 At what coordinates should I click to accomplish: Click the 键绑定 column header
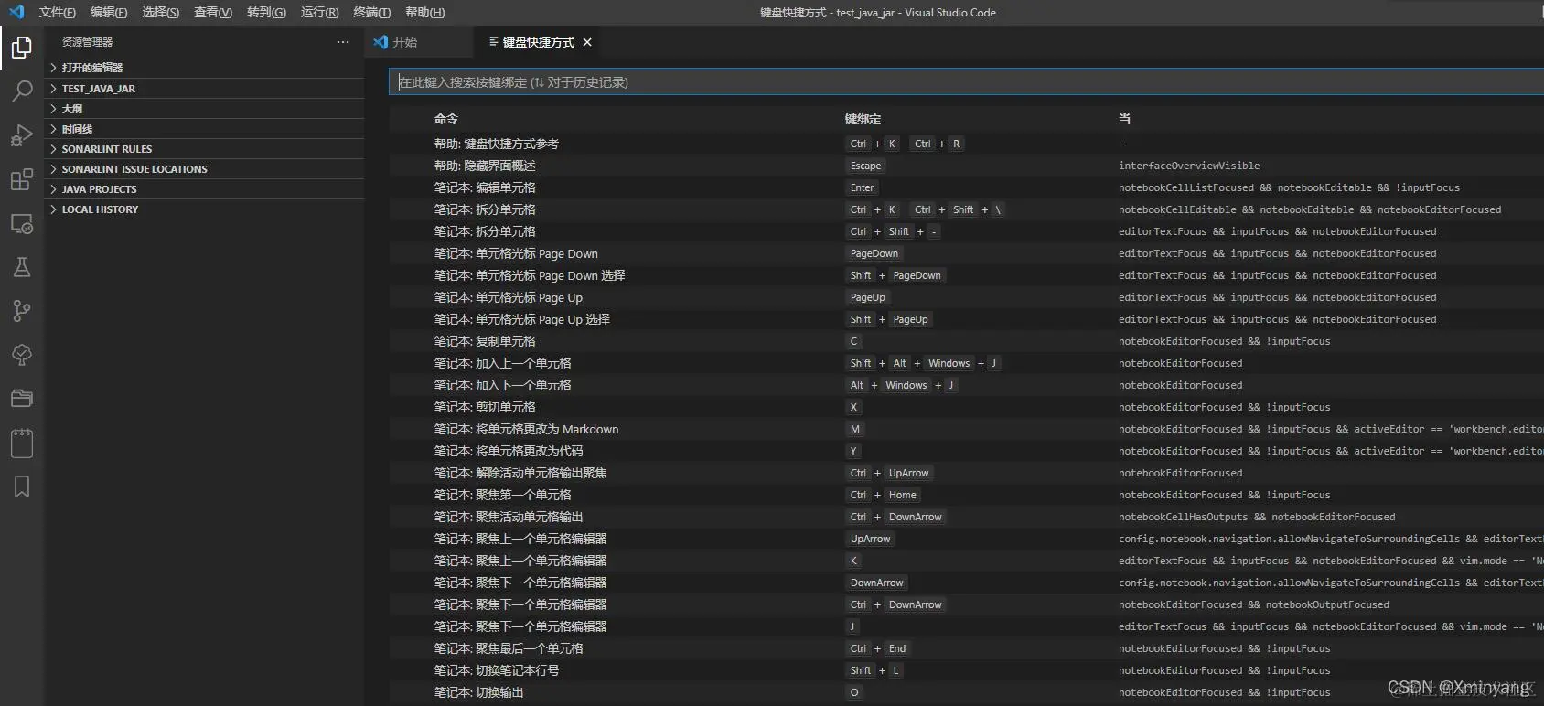coord(863,119)
